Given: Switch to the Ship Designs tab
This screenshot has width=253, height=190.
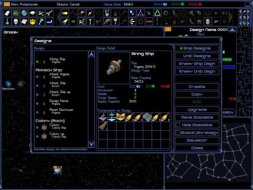Looking at the screenshot, I should tap(197, 48).
